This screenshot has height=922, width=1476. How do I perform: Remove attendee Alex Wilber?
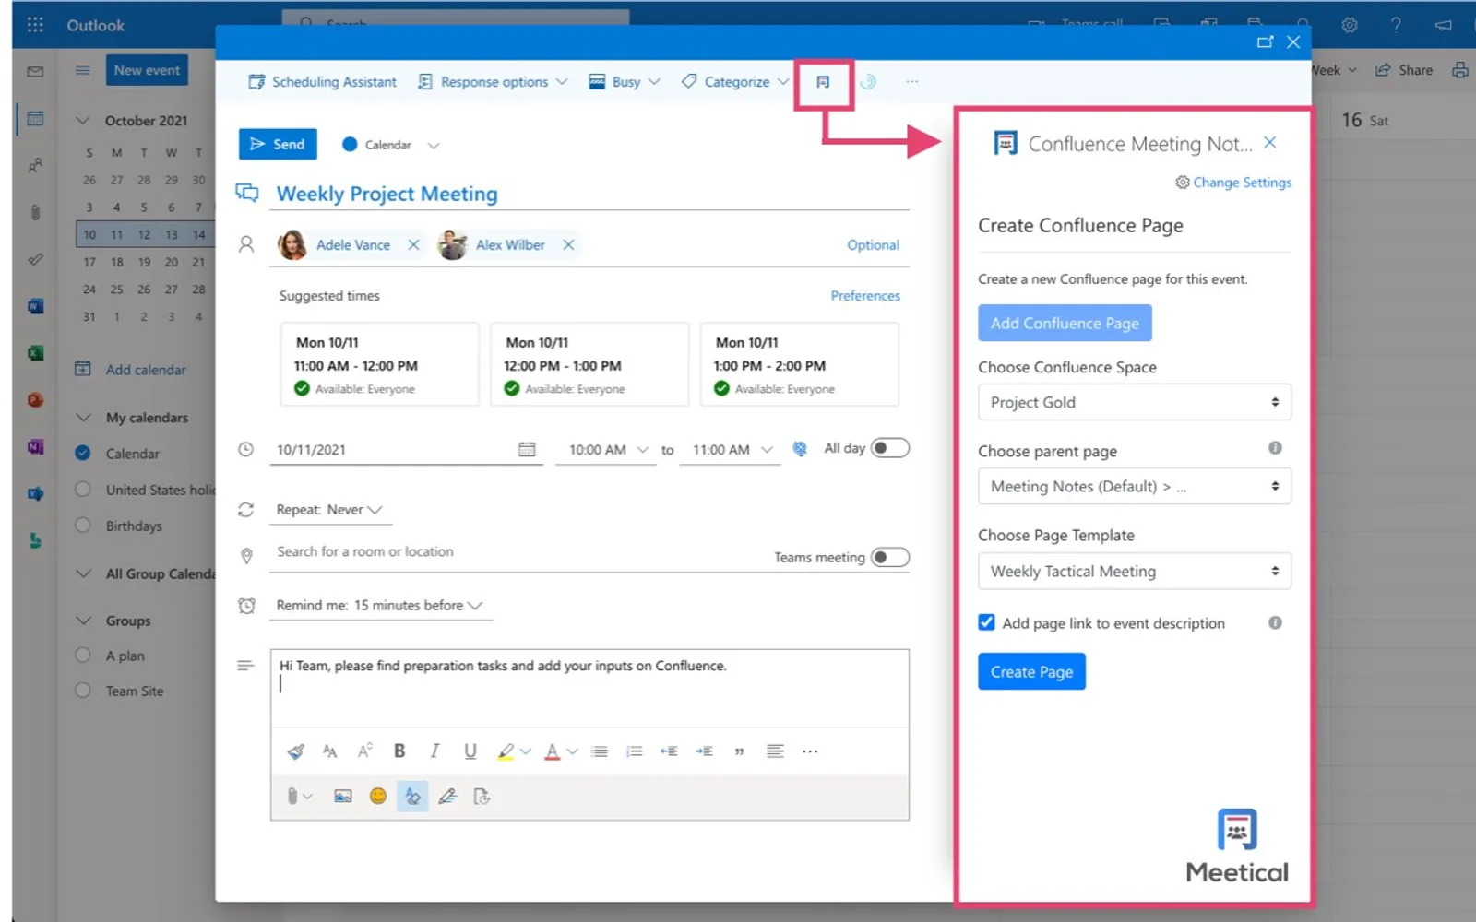click(x=568, y=244)
